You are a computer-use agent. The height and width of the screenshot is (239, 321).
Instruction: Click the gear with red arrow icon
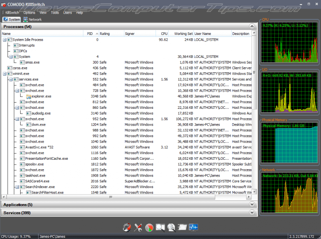[127, 227]
